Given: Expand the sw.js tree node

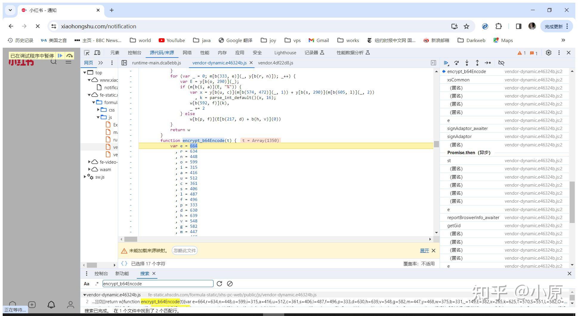Looking at the screenshot, I should [x=85, y=177].
